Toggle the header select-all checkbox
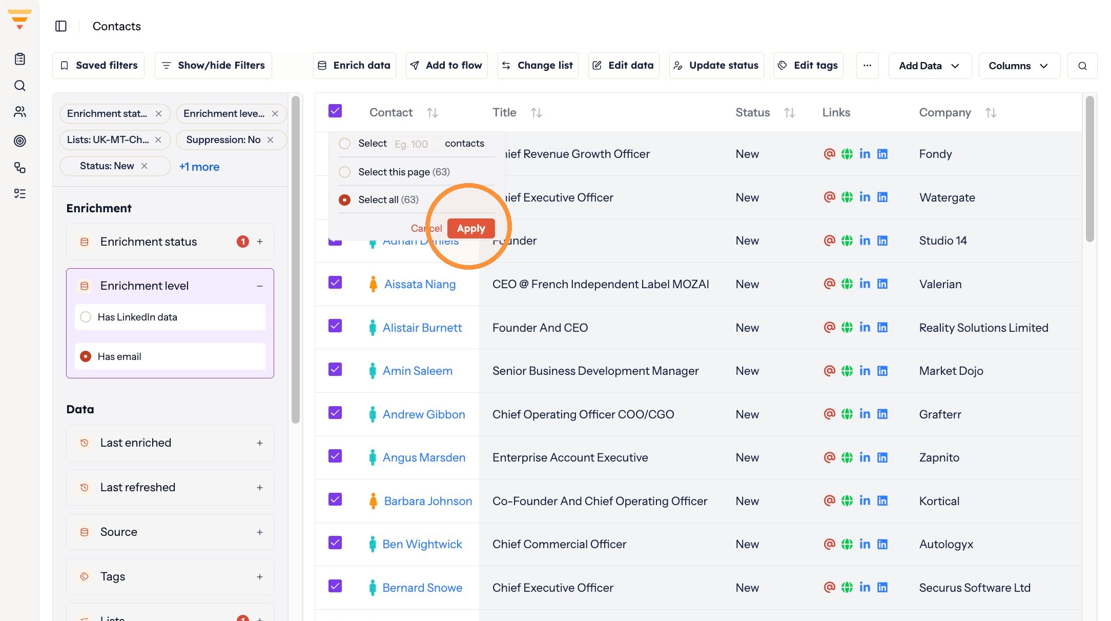 335,111
